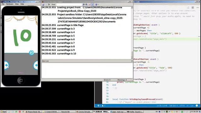Screen dimensions: 201x113
Task: Open 'C:\Users\O8300...' taskbar item
Action: (x=51, y=112)
